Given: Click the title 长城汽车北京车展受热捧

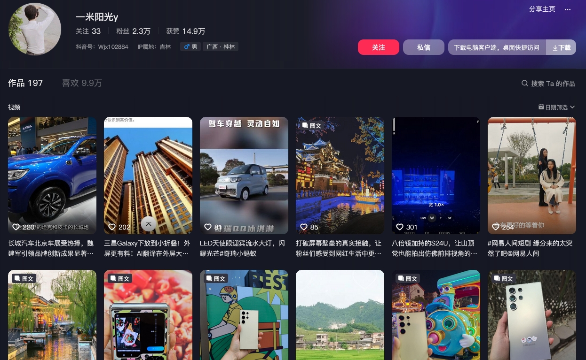Looking at the screenshot, I should click(x=52, y=248).
